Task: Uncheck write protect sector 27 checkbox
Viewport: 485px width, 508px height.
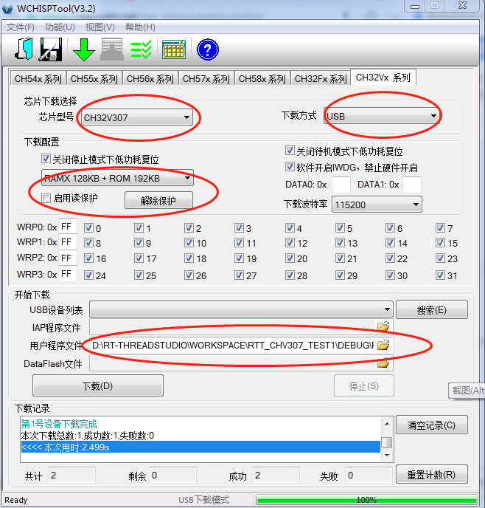Action: 239,275
